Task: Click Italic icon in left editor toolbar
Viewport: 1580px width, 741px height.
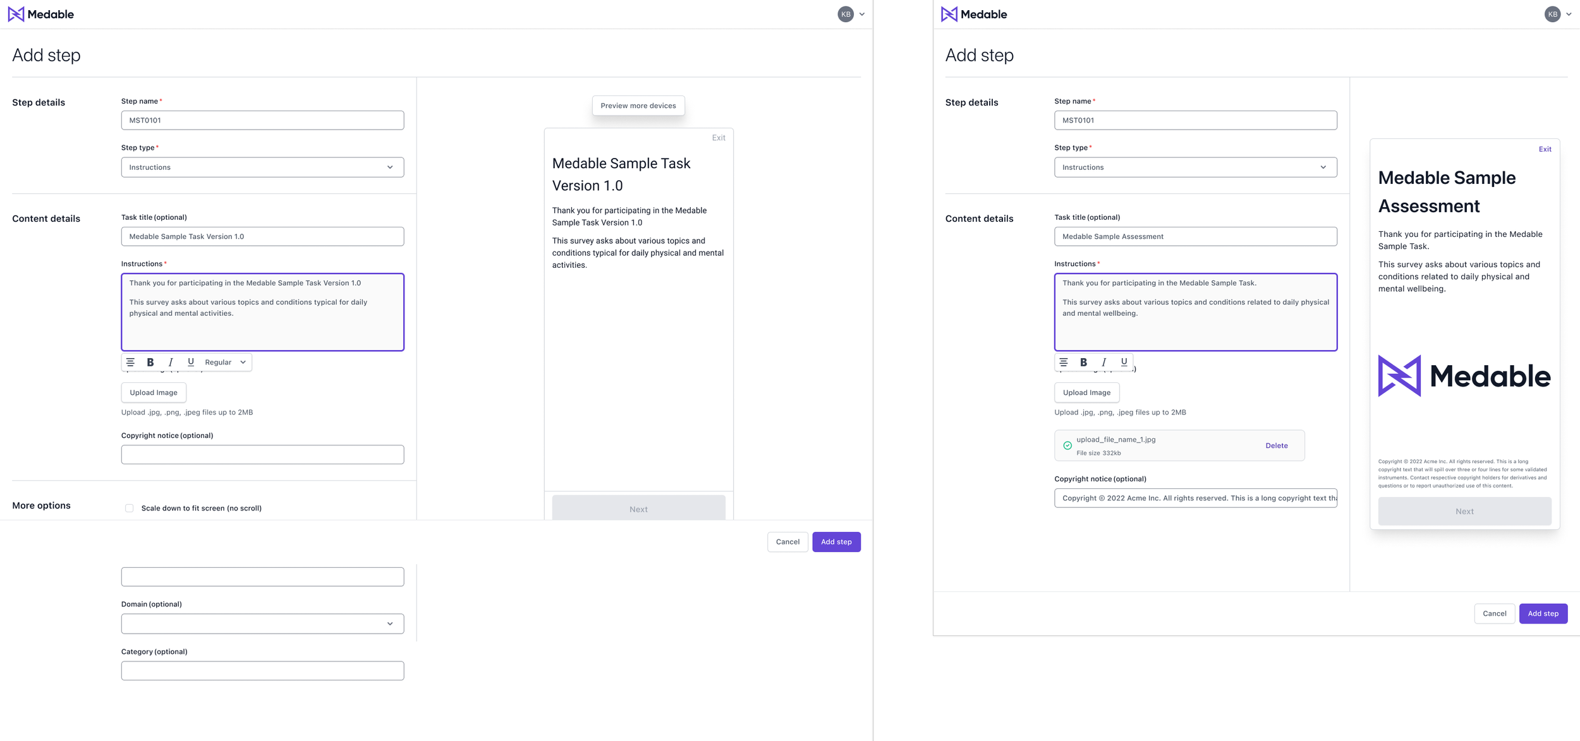Action: (x=171, y=362)
